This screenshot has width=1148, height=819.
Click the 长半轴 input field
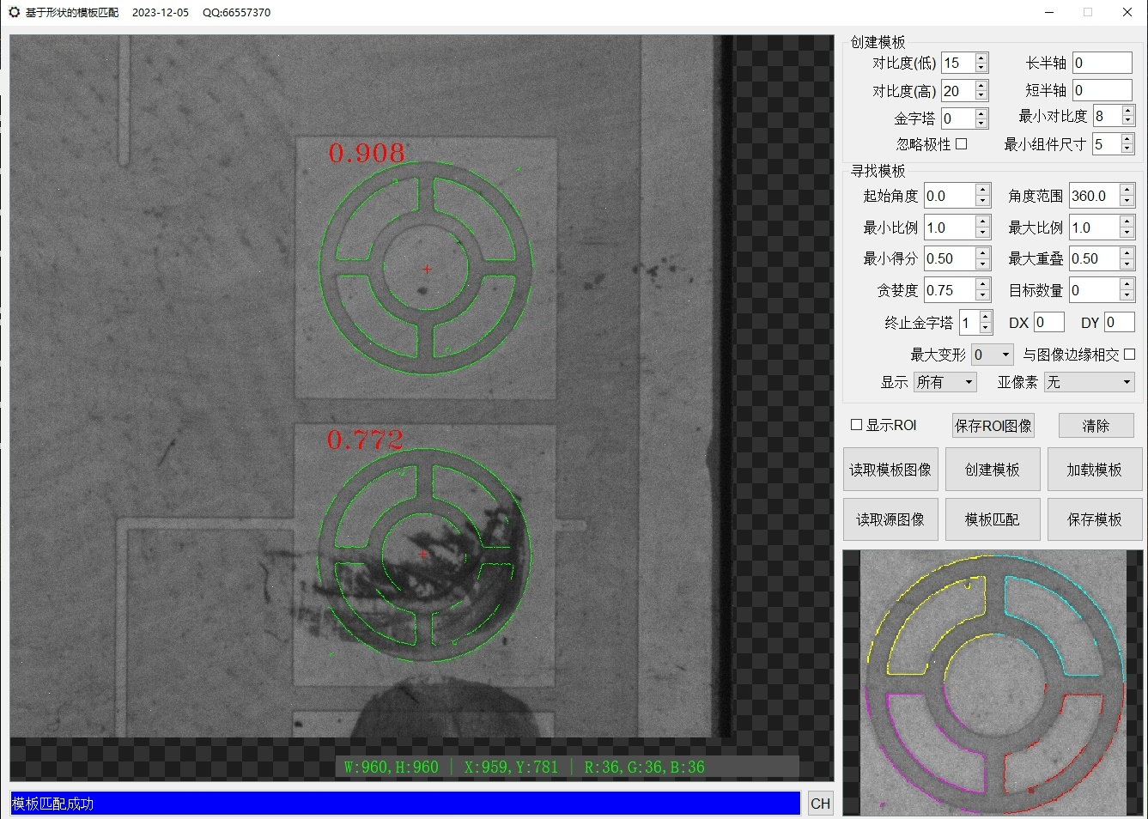(x=1102, y=63)
